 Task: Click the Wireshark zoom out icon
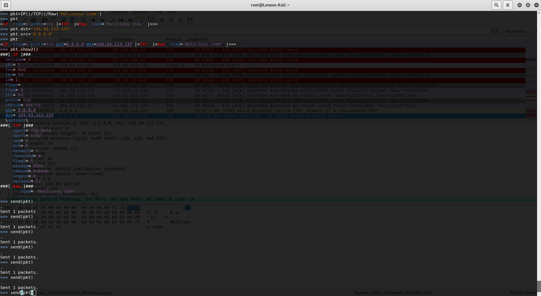172,20
